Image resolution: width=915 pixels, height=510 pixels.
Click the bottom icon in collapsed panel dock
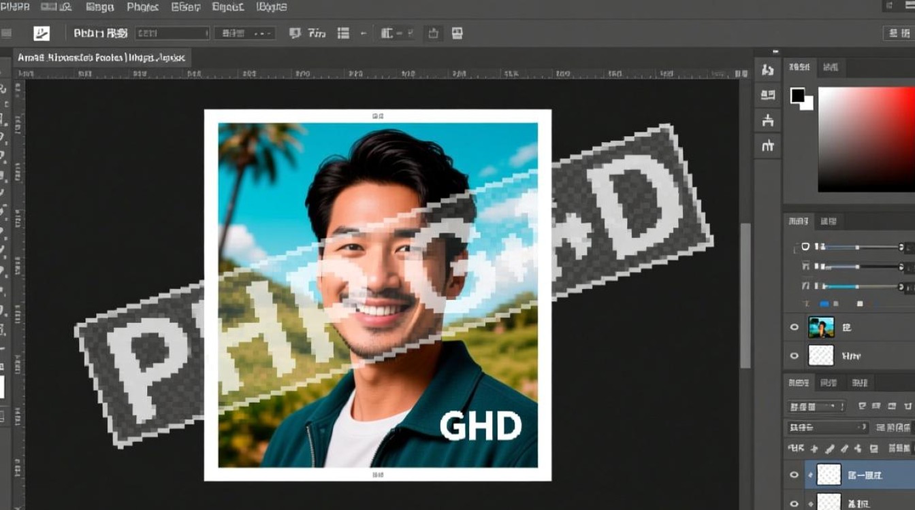(768, 145)
